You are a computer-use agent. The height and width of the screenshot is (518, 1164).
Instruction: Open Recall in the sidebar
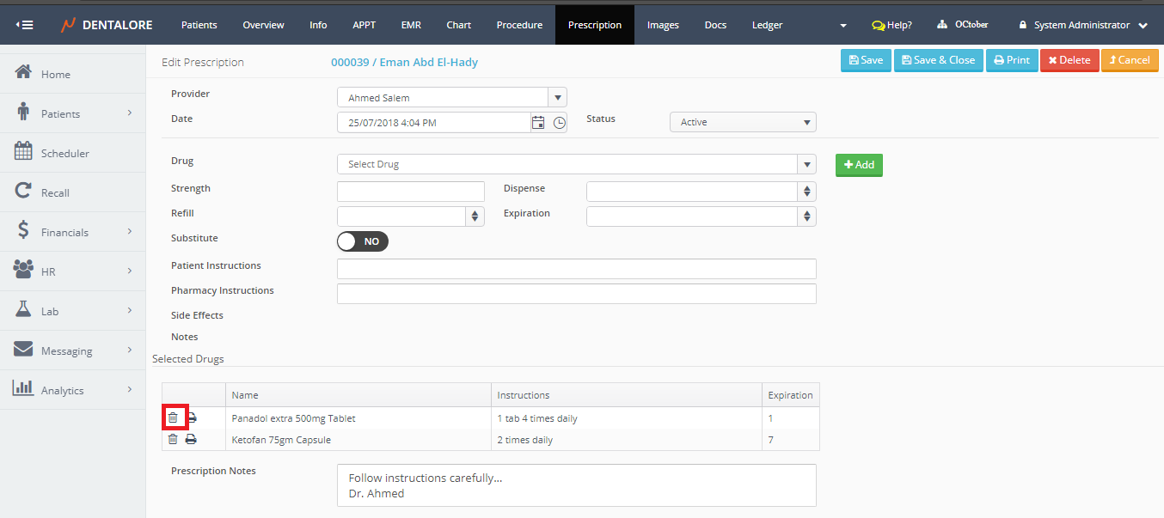point(55,192)
